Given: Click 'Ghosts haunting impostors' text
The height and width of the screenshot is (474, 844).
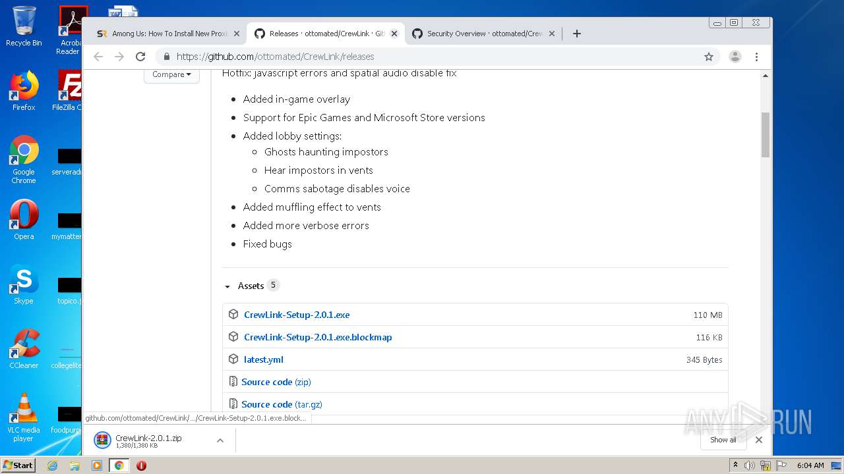Looking at the screenshot, I should (x=326, y=152).
